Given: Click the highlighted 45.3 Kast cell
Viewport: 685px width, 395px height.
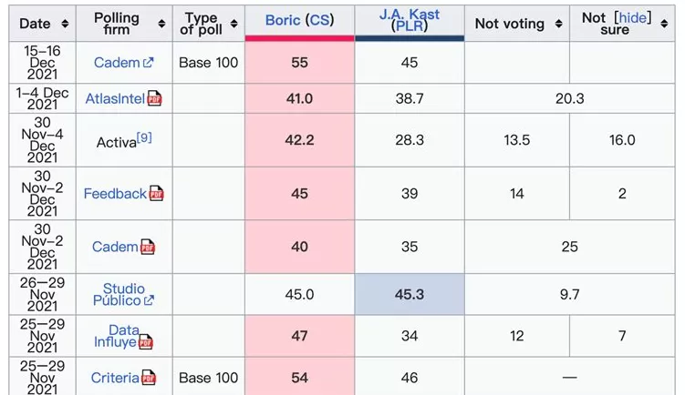Looking at the screenshot, I should click(x=410, y=294).
